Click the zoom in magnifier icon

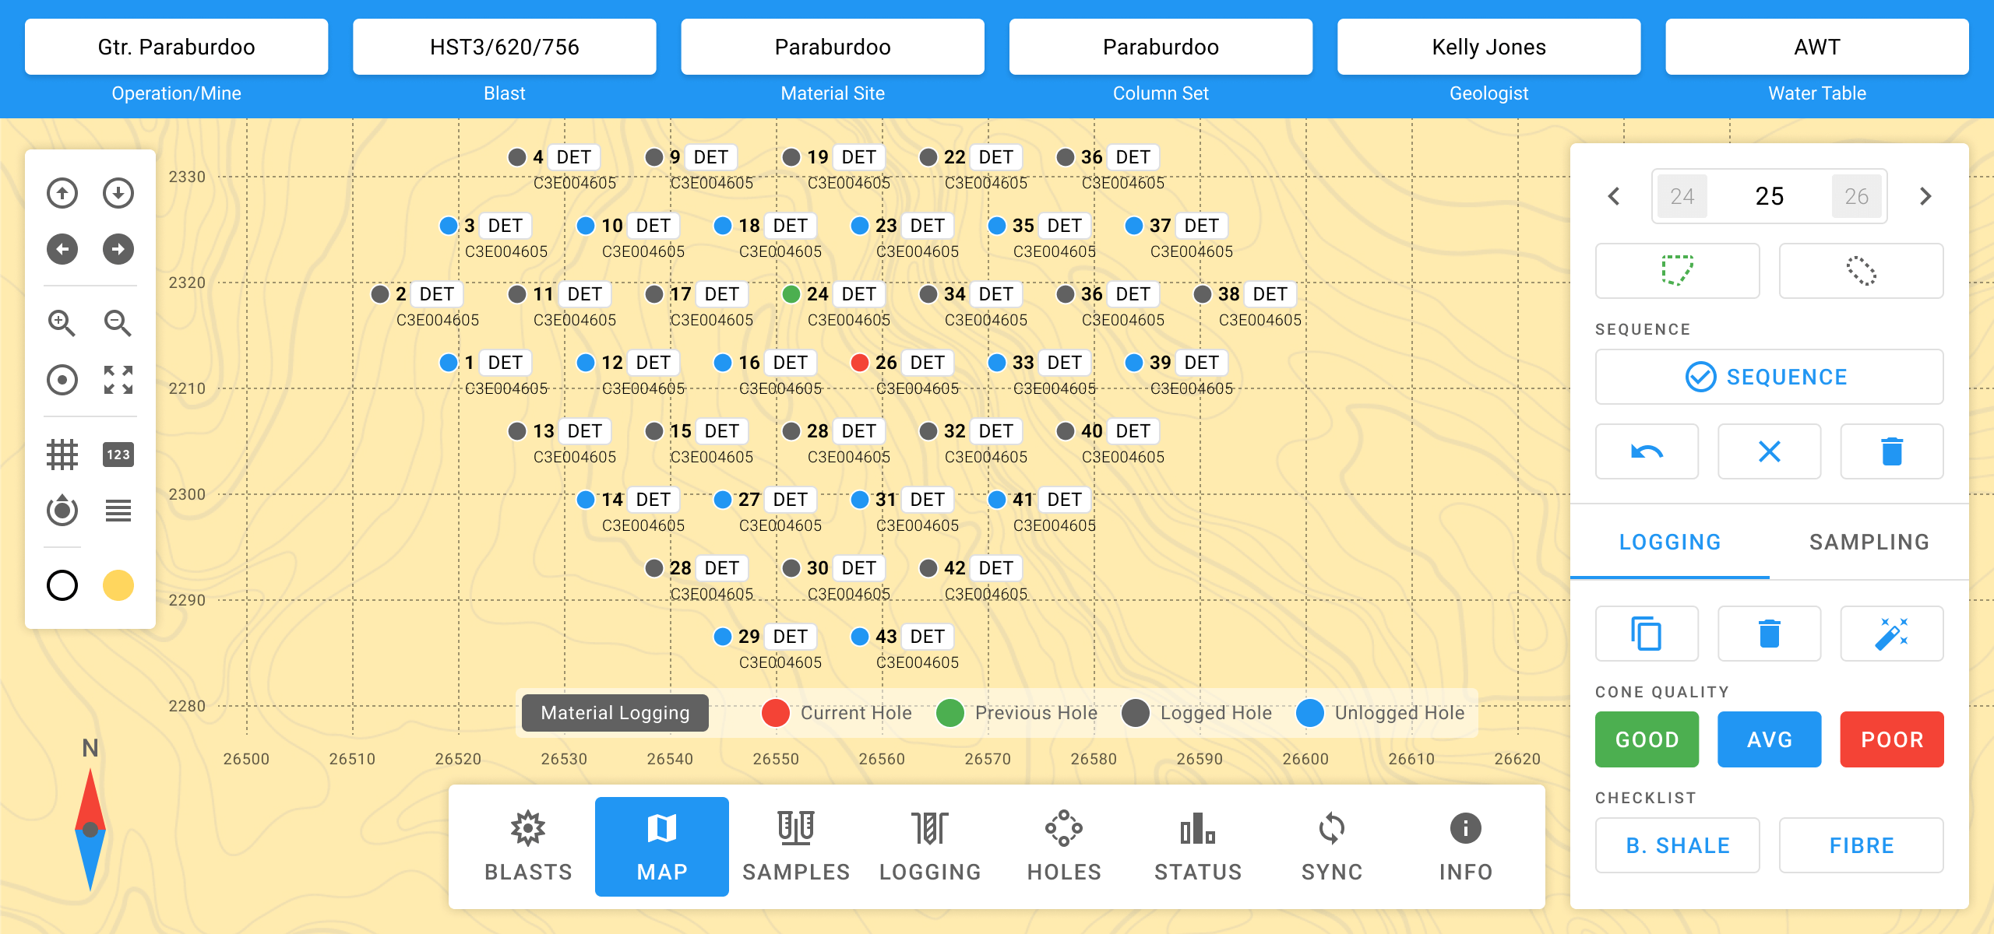pos(62,322)
